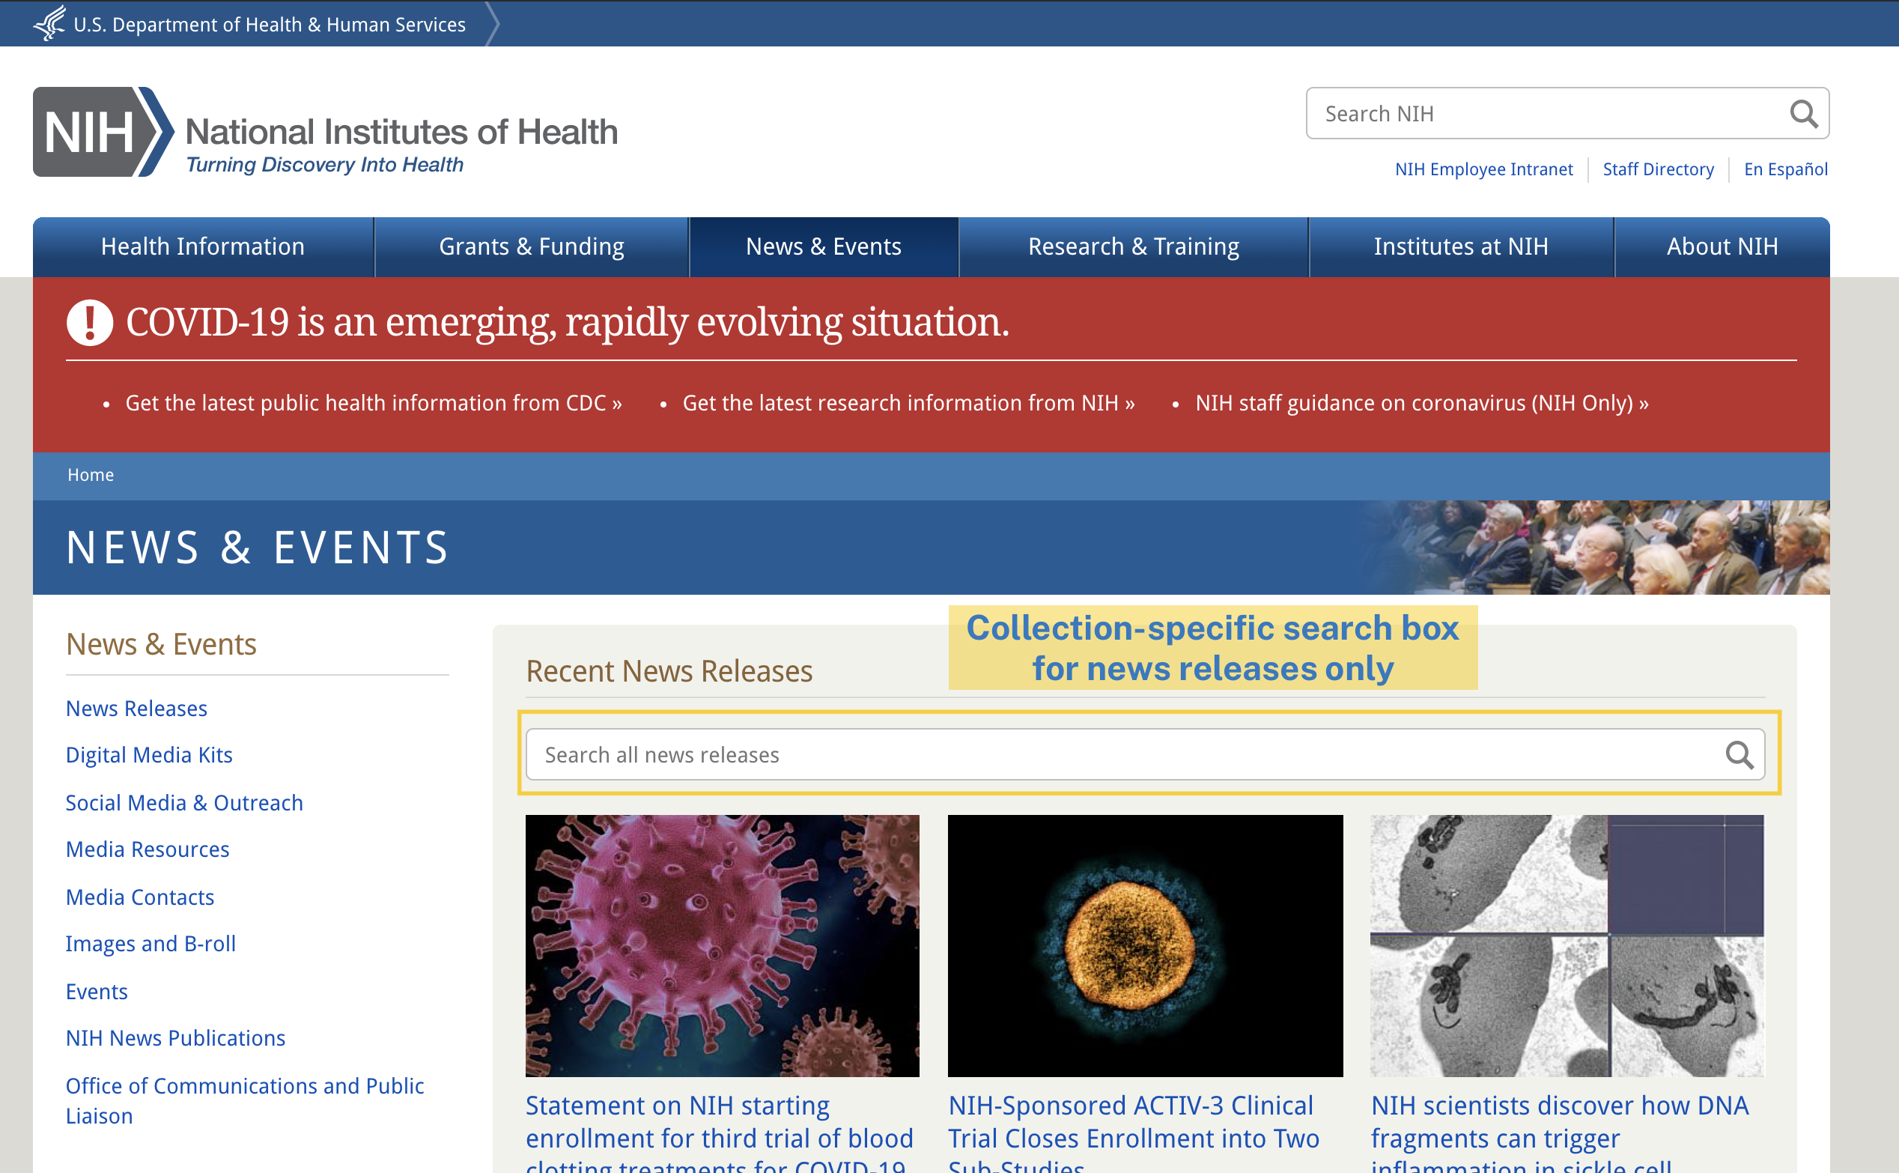Viewport: 1899px width, 1173px height.
Task: Click the NEWS & EVENTS page banner title
Action: pyautogui.click(x=258, y=548)
